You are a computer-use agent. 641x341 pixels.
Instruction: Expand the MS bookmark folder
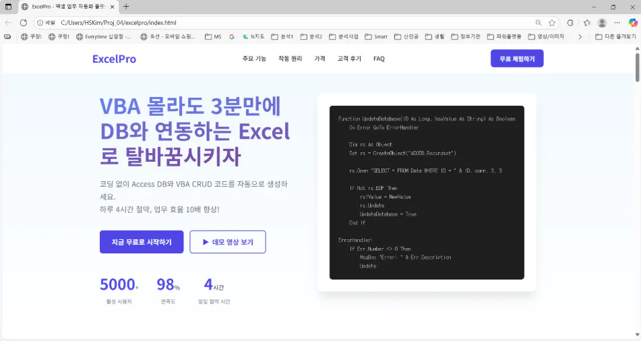tap(213, 36)
